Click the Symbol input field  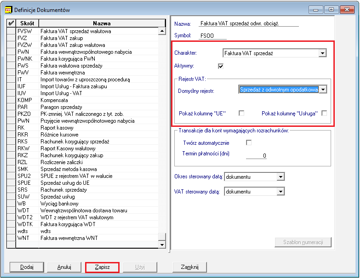(212, 36)
